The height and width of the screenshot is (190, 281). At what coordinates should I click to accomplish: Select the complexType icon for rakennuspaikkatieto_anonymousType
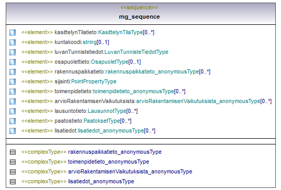12,152
